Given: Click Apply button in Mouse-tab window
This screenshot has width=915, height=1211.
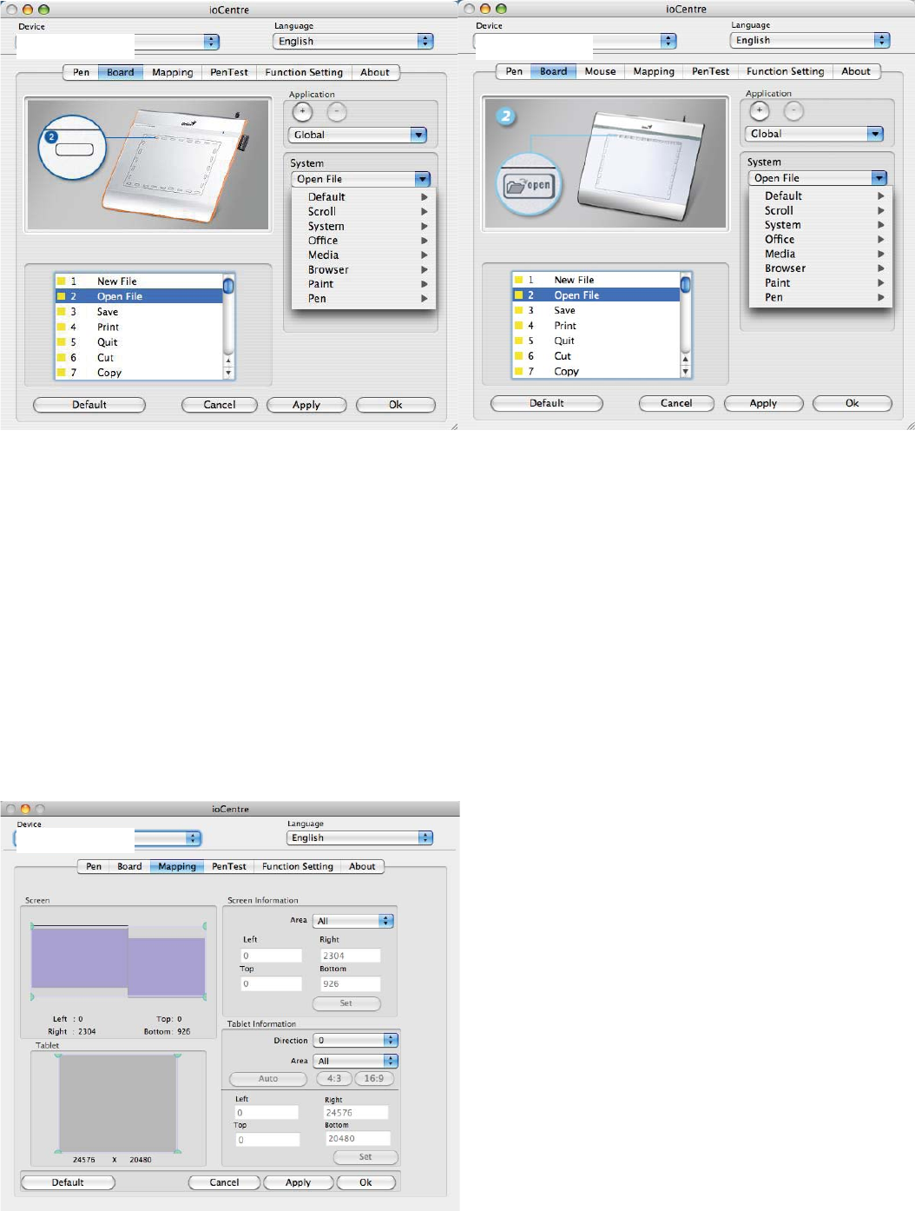Looking at the screenshot, I should point(764,403).
